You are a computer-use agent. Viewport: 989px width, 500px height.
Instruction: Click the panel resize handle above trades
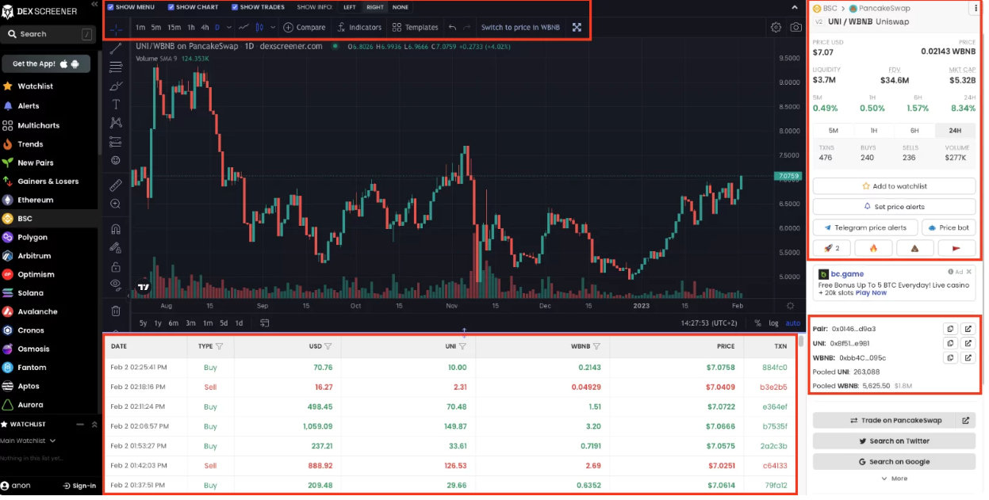point(464,331)
